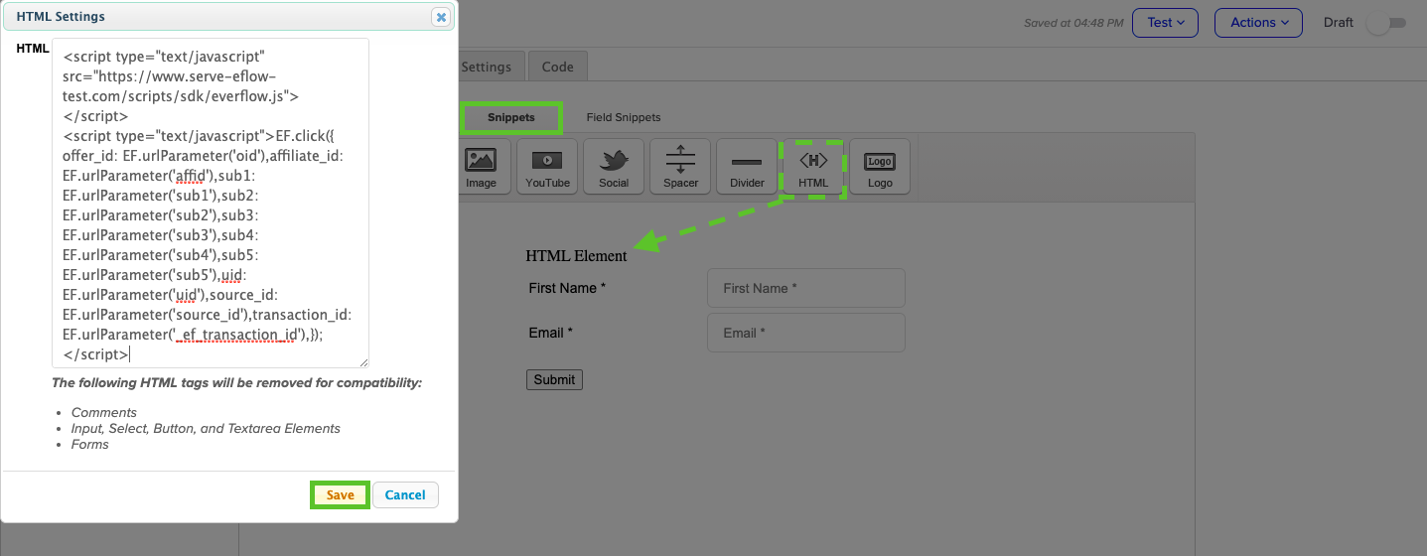The height and width of the screenshot is (556, 1427).
Task: Close the HTML Settings dialog
Action: (441, 17)
